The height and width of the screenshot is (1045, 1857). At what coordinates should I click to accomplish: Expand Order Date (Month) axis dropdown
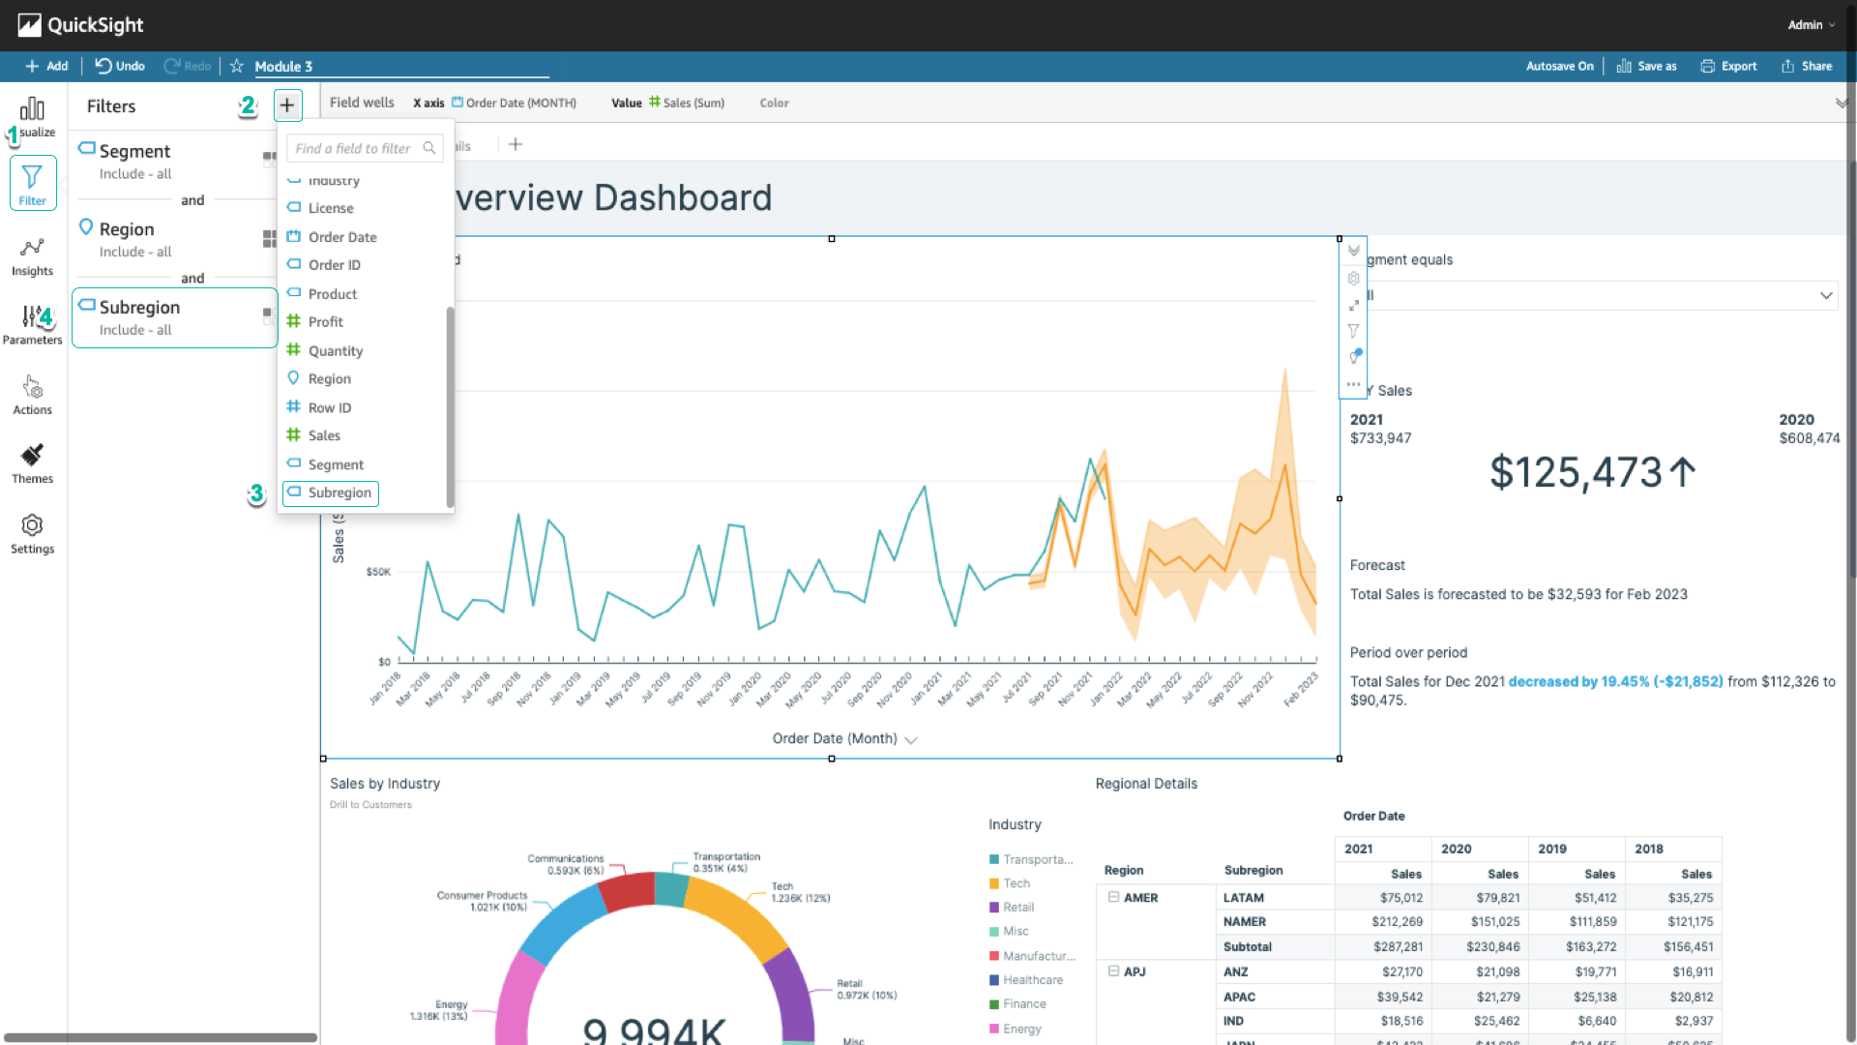(910, 739)
